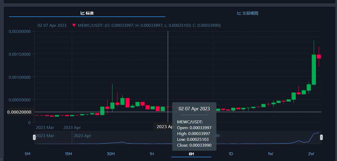Image resolution: width=337 pixels, height=161 pixels.
Task: Choose the 1H interval
Action: click(x=152, y=154)
